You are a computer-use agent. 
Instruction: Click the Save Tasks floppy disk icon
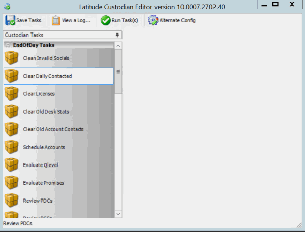[x=10, y=20]
